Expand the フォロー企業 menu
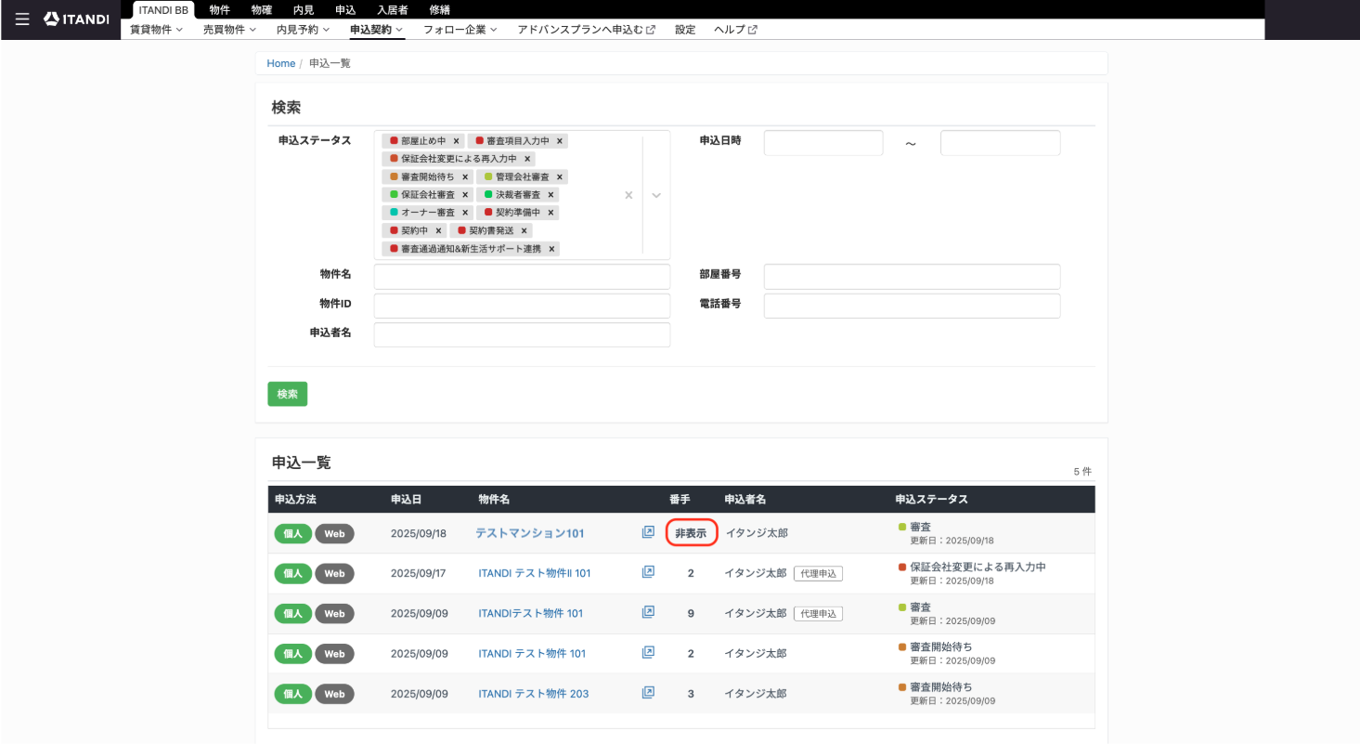The width and height of the screenshot is (1360, 744). click(x=460, y=30)
